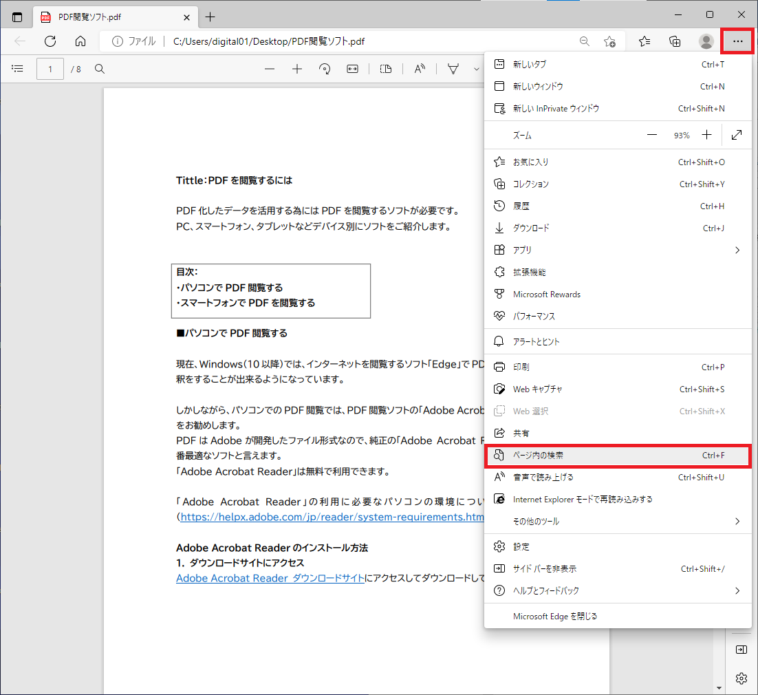758x695 pixels.
Task: Add this page to favorites star icon
Action: click(609, 41)
